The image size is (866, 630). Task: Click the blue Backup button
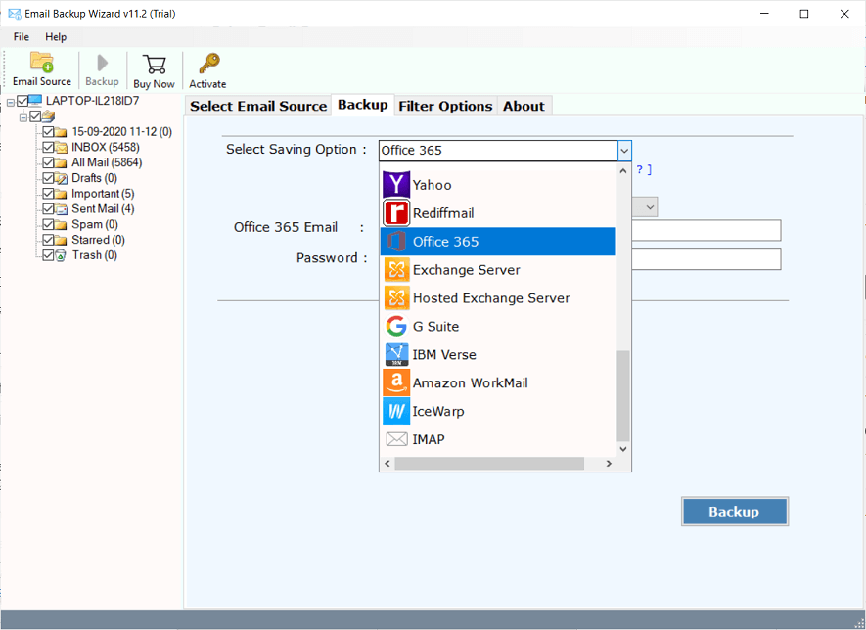pos(735,512)
